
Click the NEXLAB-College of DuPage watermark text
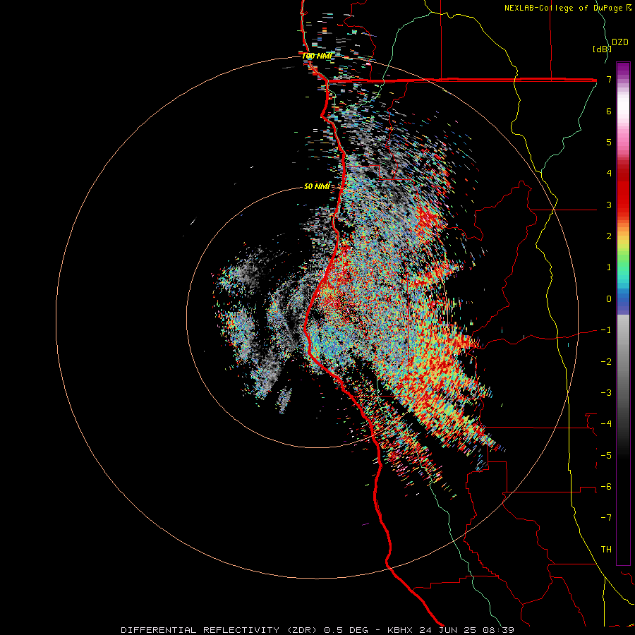(568, 8)
